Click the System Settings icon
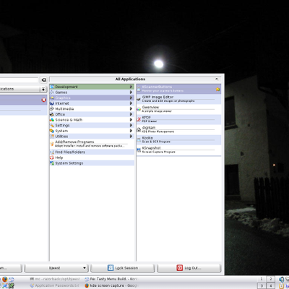Image resolution: width=289 pixels, height=289 pixels. [52, 163]
